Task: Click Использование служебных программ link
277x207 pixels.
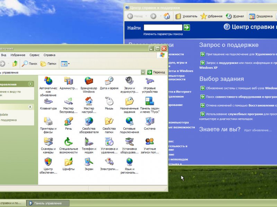Action: 238,116
